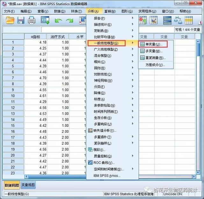This screenshot has width=204, height=199.
Task: Open the 直销(M) menu
Action: tap(110, 11)
